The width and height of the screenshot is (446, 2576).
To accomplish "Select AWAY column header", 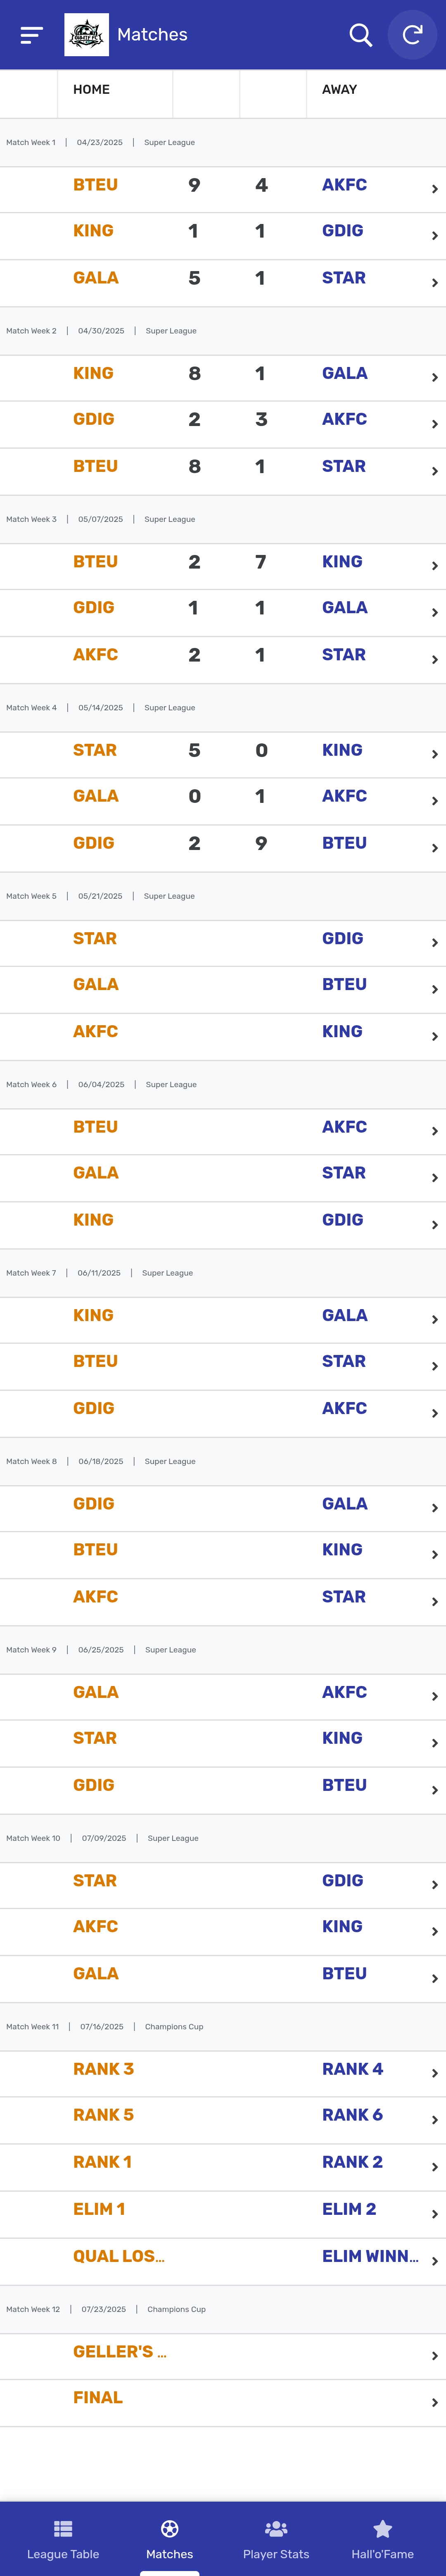I will click(x=339, y=89).
